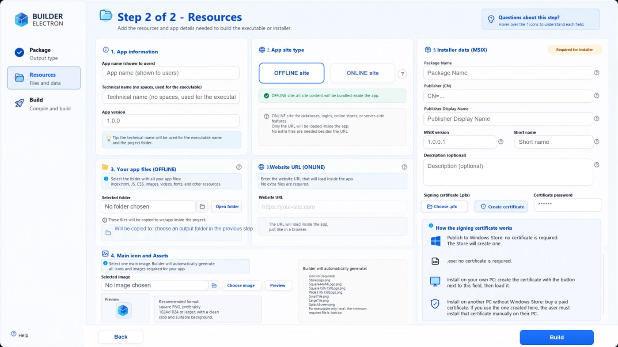This screenshot has height=347, width=618.
Task: Click the App version field
Action: pyautogui.click(x=171, y=121)
